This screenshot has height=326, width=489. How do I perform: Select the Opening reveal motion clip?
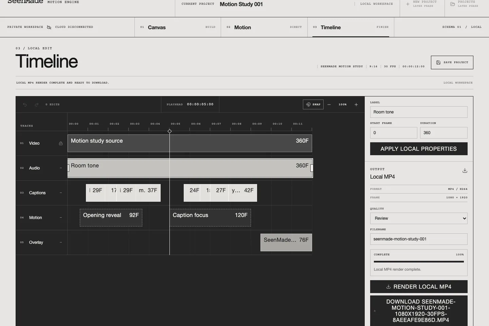[x=111, y=218]
